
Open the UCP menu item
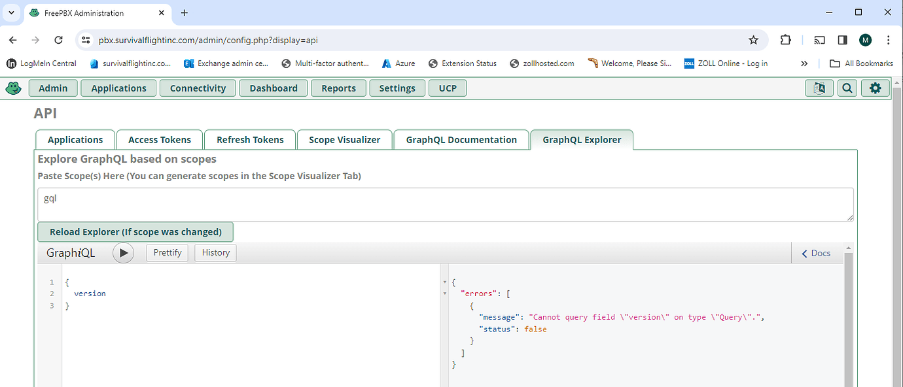[448, 88]
